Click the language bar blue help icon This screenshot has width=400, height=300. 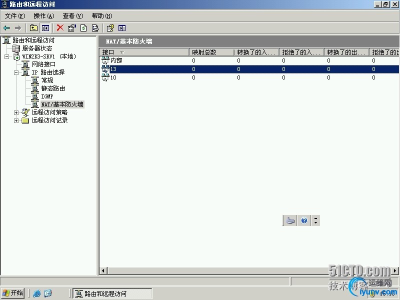click(304, 220)
